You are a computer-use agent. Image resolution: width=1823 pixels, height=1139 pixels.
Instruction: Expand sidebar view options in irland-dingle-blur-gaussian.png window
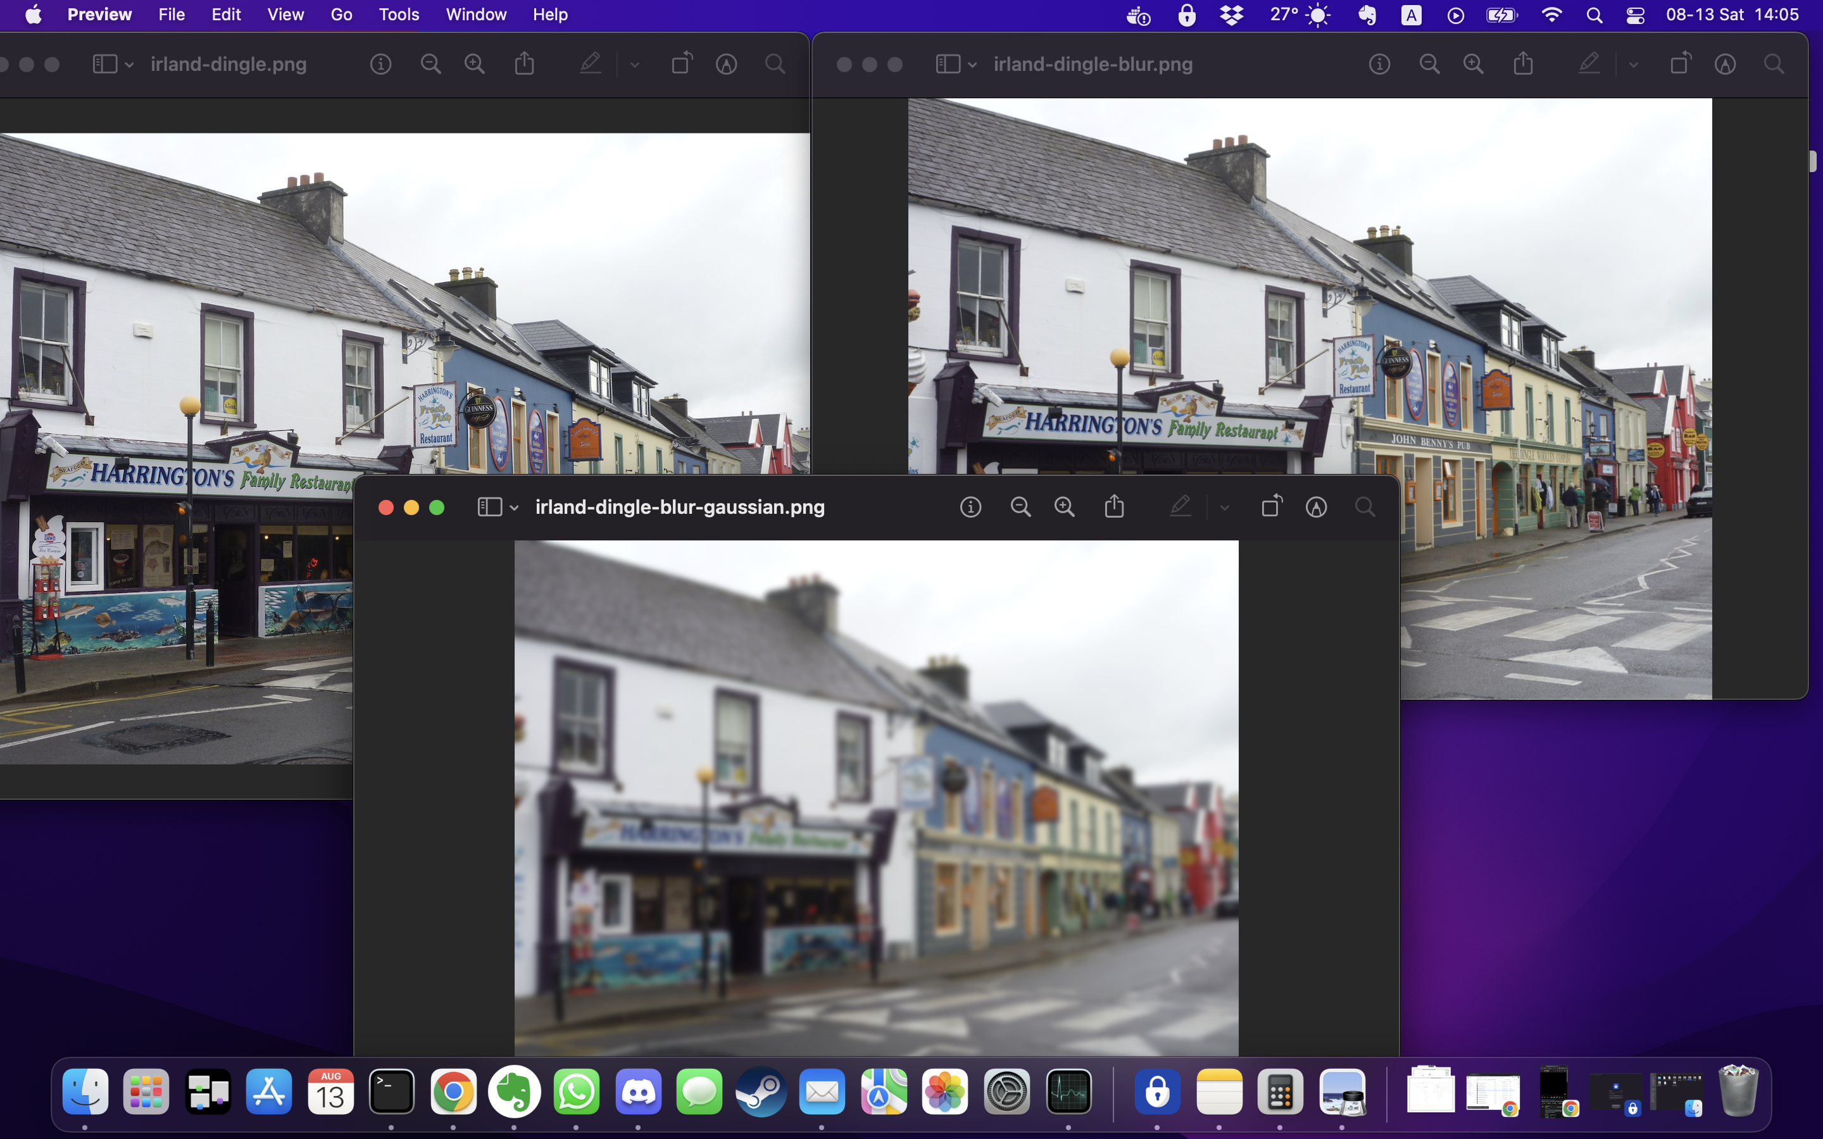pyautogui.click(x=515, y=507)
